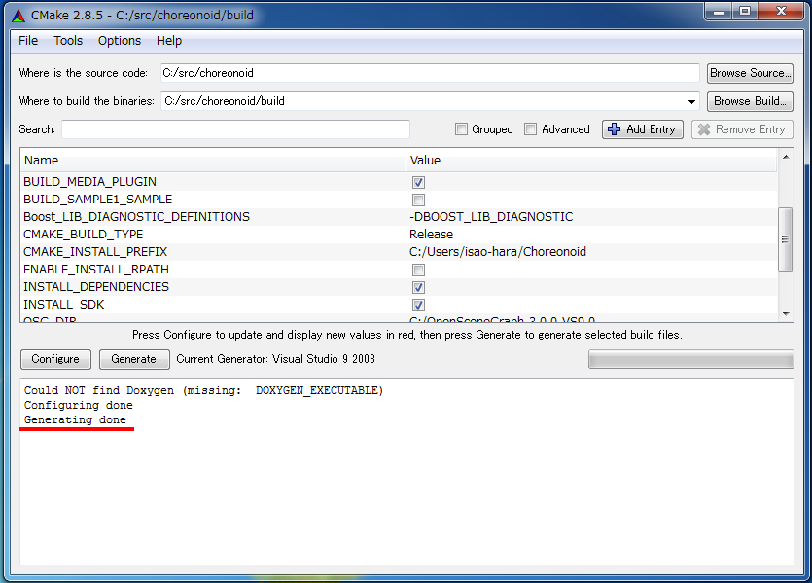Screen dimensions: 812x583
Task: Disable INSTALL_DEPENDENCIES option
Action: pyautogui.click(x=418, y=287)
